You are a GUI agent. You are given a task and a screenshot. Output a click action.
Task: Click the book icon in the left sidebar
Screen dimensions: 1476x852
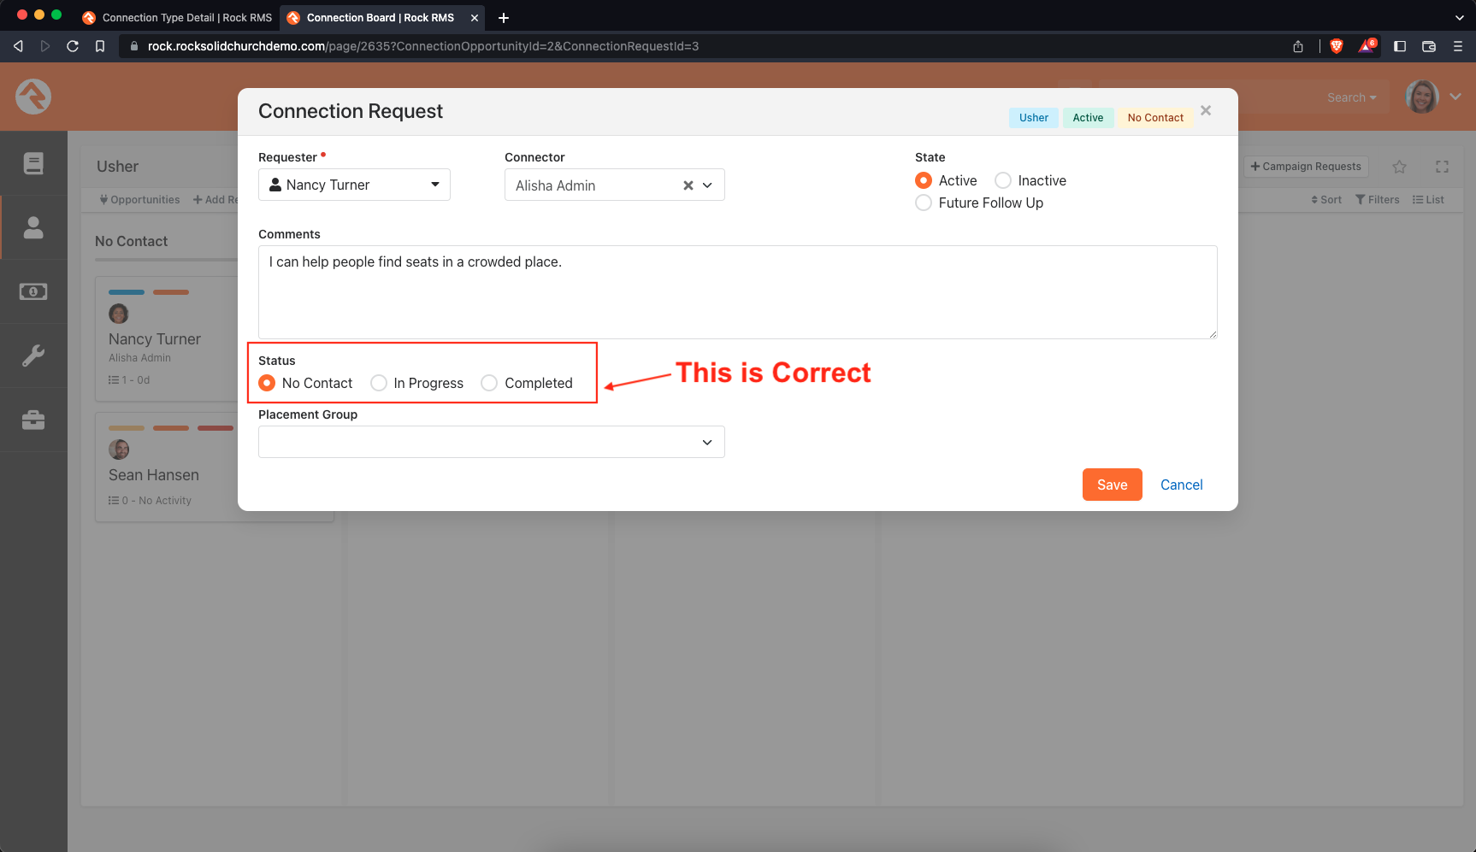[x=33, y=162]
